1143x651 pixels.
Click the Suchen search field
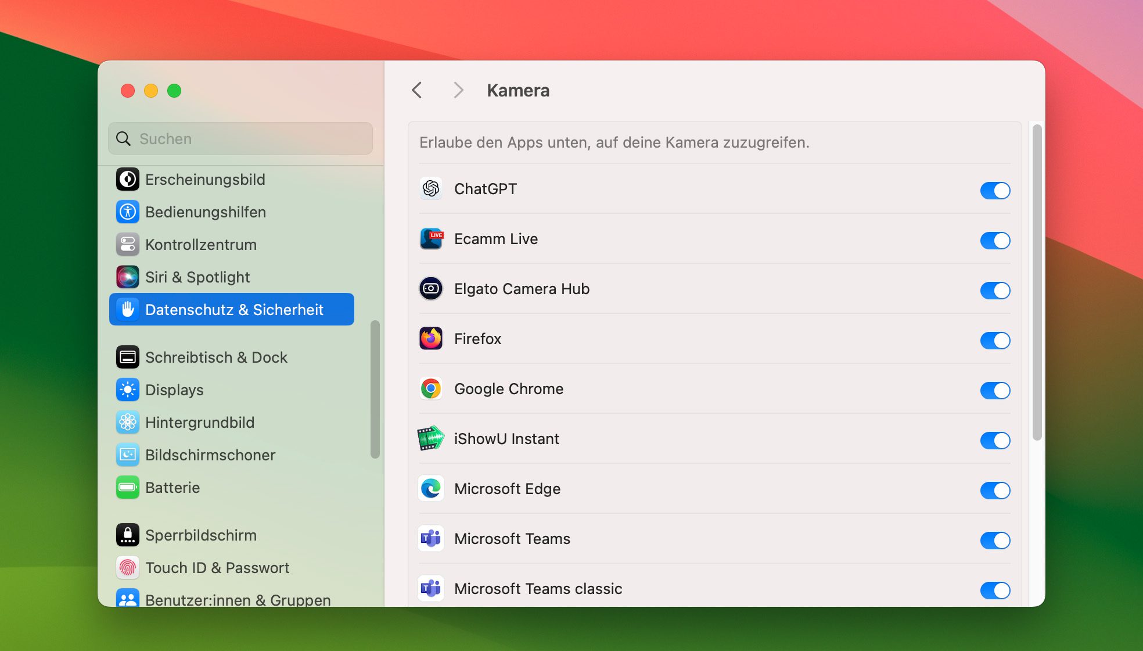point(240,139)
